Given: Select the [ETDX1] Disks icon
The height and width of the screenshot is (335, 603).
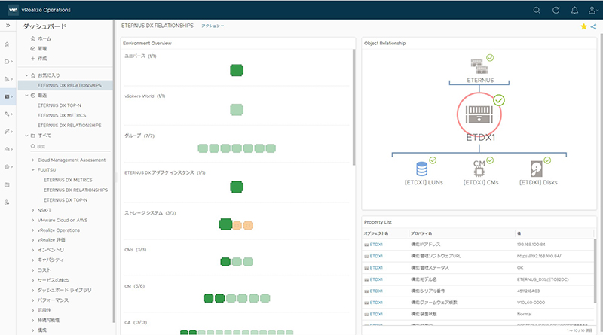Looking at the screenshot, I should [x=537, y=169].
